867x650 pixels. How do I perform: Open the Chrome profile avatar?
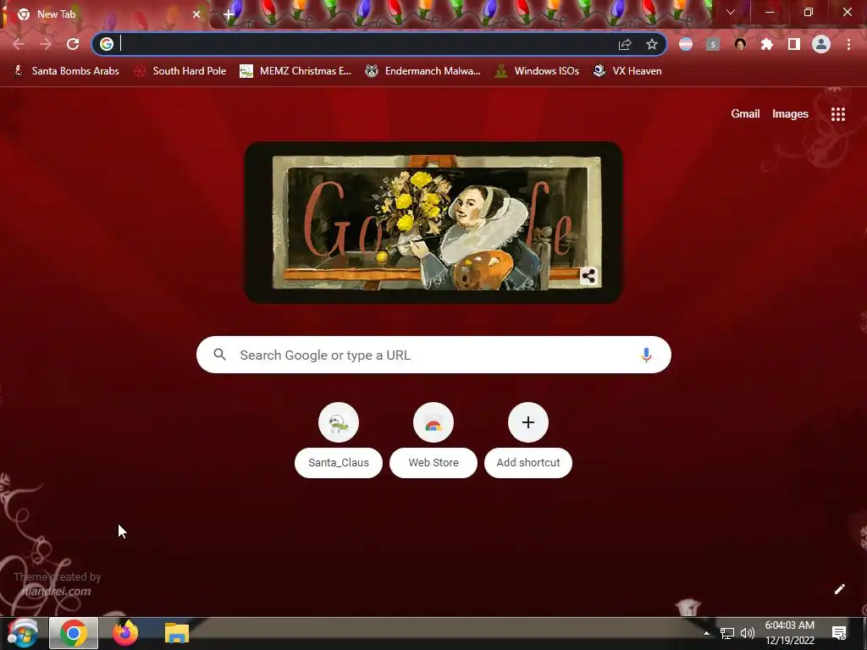(821, 44)
